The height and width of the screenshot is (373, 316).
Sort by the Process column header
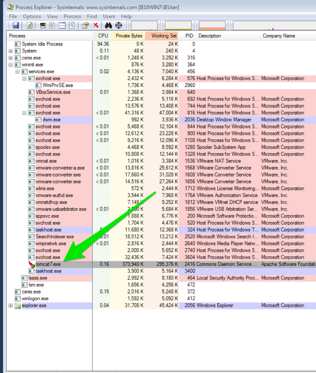click(49, 36)
